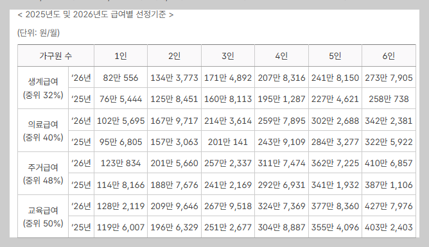The width and height of the screenshot is (429, 247).
Task: Click the cell '195만 1,287'
Action: pos(281,99)
